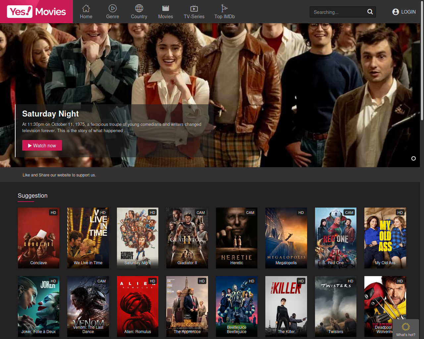Click the Suggestion section heading
Screen dimensions: 424x339
32,196
